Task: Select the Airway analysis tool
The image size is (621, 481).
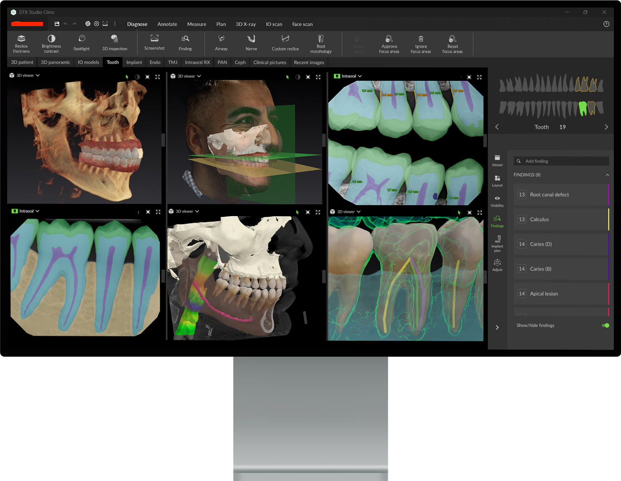Action: 221,43
